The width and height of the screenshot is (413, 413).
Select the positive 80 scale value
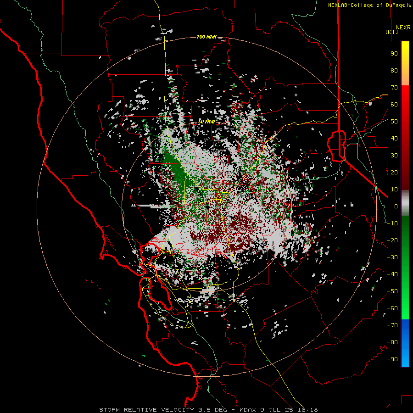coord(394,70)
